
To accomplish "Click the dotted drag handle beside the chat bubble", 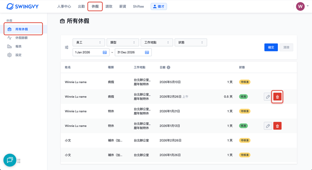I will coord(19,161).
